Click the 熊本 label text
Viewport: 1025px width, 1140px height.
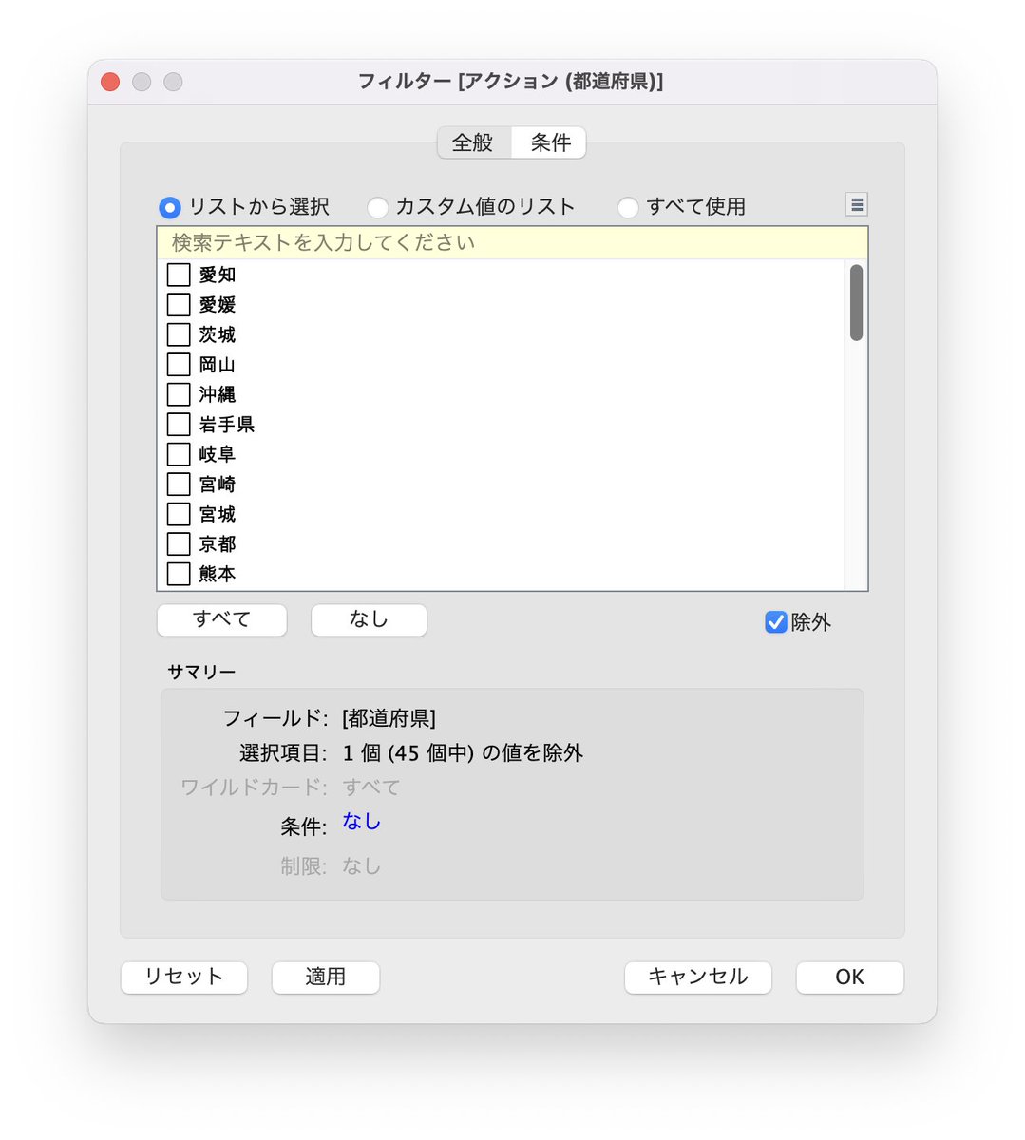(218, 574)
